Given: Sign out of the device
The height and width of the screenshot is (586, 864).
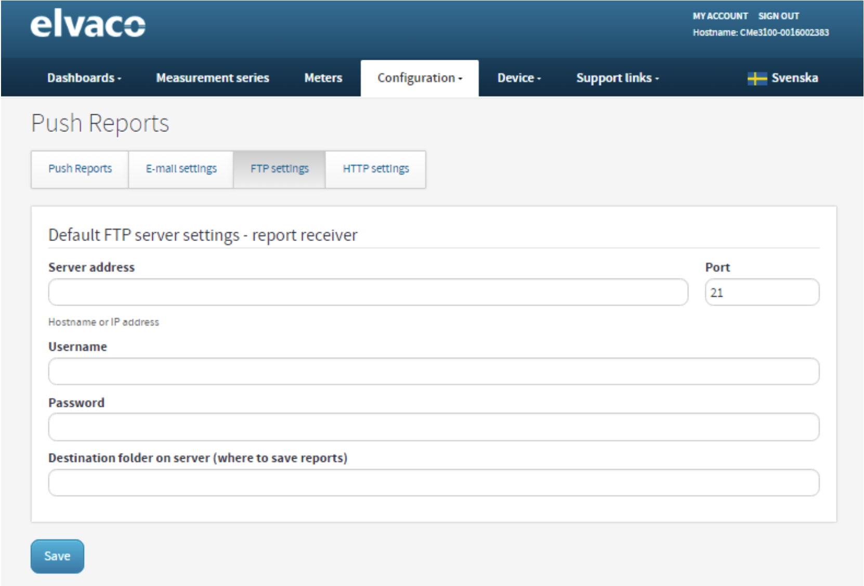Looking at the screenshot, I should (778, 16).
